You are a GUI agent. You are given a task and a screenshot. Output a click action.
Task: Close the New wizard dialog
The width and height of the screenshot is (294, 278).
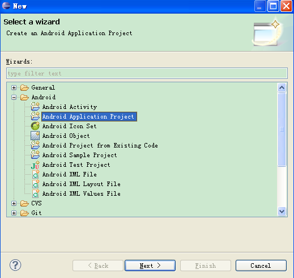tap(287, 6)
